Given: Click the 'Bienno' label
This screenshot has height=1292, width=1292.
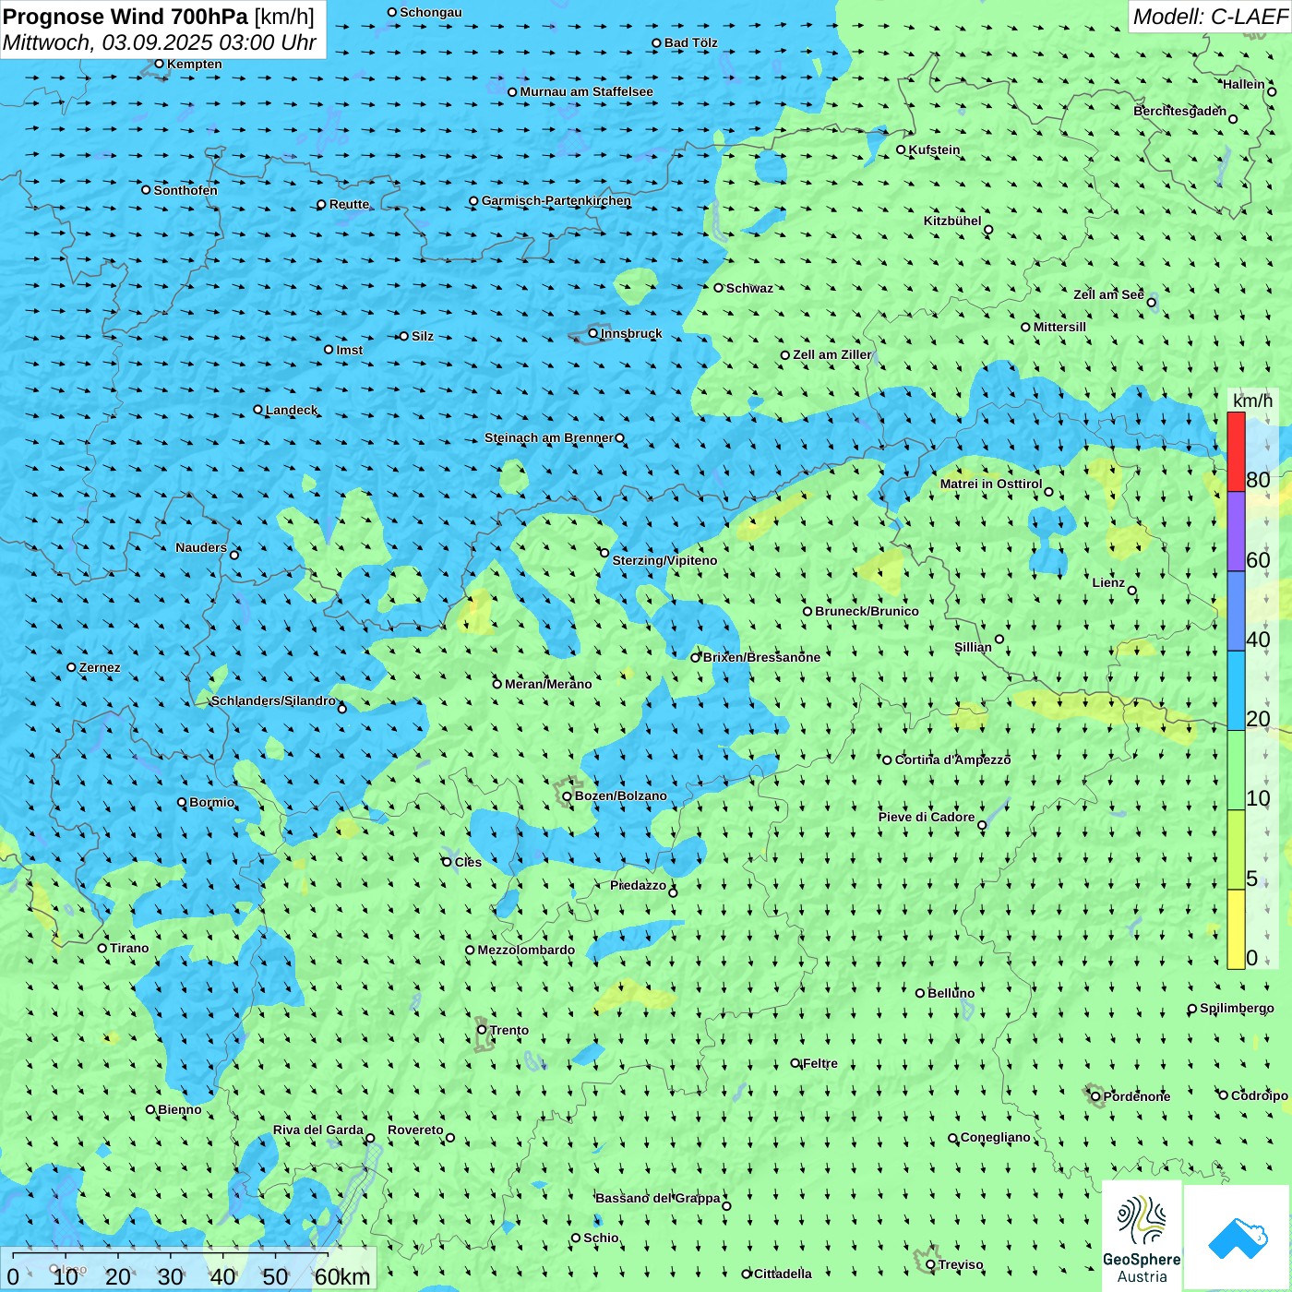Looking at the screenshot, I should click(180, 1109).
